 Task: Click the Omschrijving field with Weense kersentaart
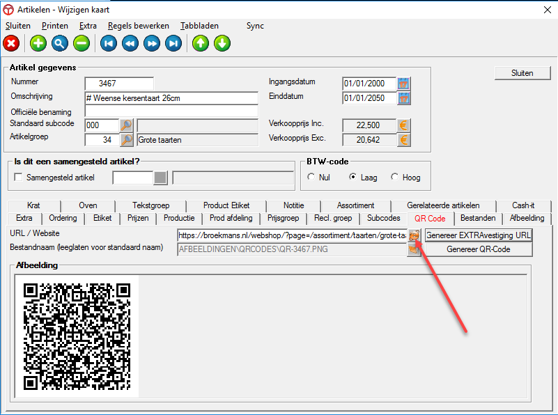(171, 98)
